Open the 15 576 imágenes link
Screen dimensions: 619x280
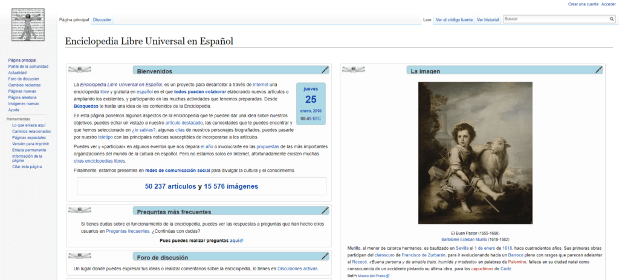pyautogui.click(x=231, y=186)
